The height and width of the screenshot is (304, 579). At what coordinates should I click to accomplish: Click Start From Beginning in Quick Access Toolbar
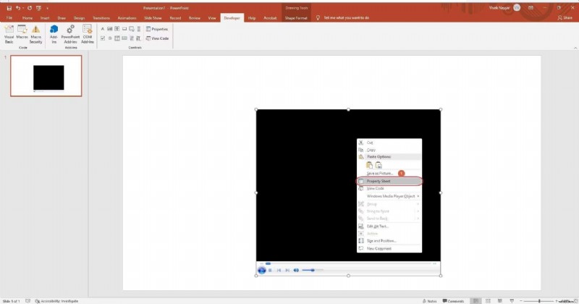click(x=39, y=8)
